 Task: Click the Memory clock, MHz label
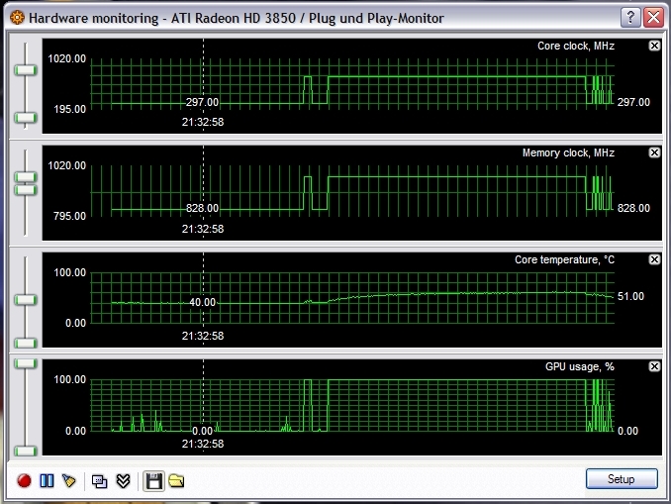[568, 152]
